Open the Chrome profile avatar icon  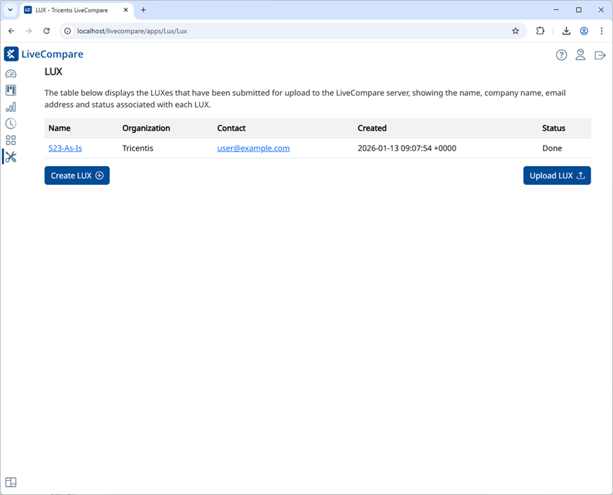coord(584,31)
